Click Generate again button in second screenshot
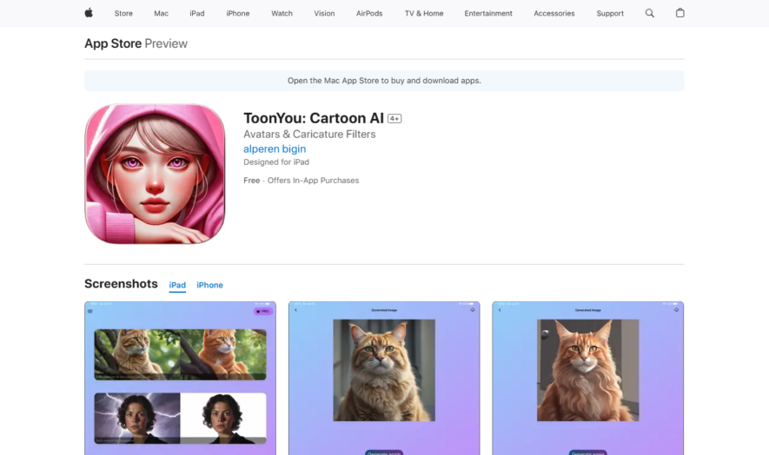This screenshot has width=769, height=455. tap(384, 452)
